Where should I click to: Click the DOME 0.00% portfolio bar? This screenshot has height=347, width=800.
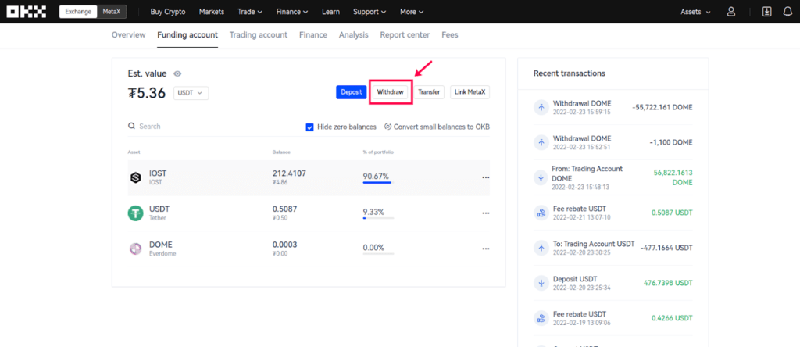point(378,254)
